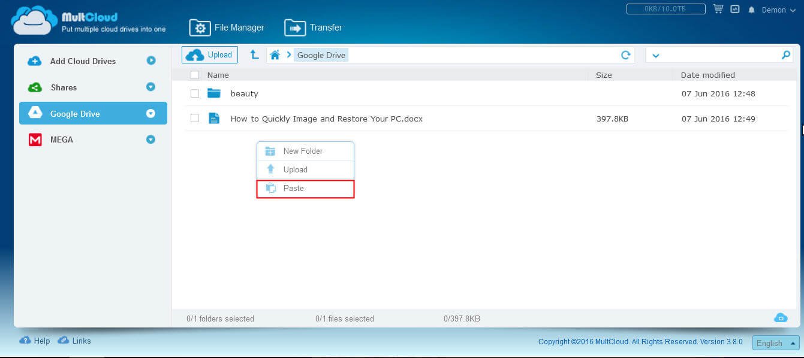Expand the Google Drive dropdown arrow in sidebar
The width and height of the screenshot is (804, 358).
(x=151, y=113)
